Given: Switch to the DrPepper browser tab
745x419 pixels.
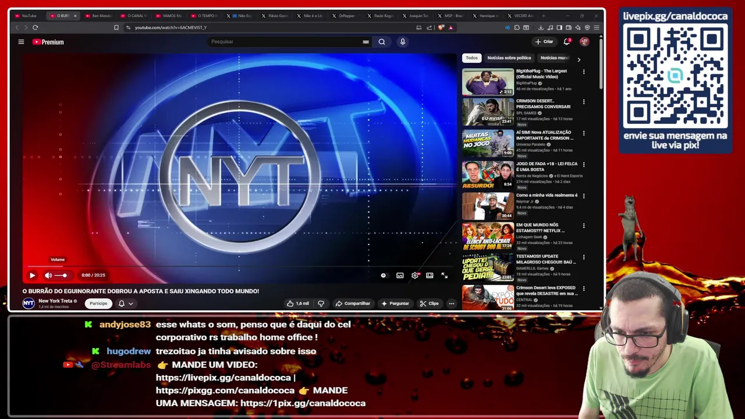Looking at the screenshot, I should [x=346, y=16].
